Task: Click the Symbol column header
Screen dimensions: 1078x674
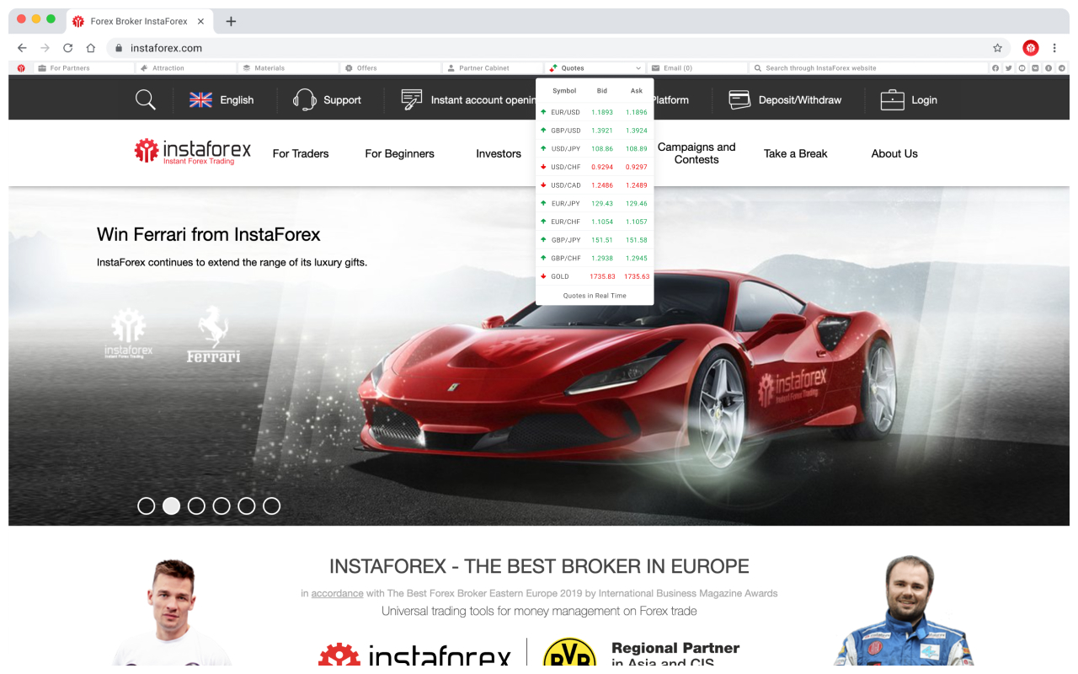Action: 564,91
